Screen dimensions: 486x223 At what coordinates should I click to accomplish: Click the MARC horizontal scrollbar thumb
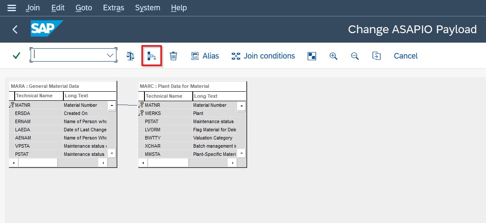pyautogui.click(x=168, y=162)
